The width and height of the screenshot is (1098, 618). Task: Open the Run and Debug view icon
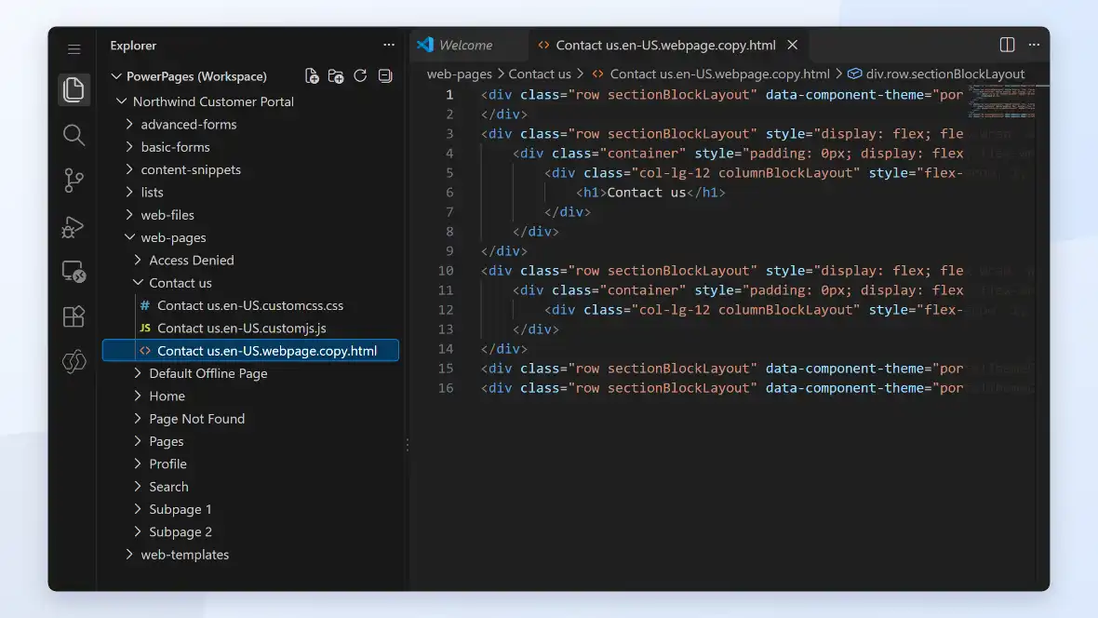[x=74, y=226]
